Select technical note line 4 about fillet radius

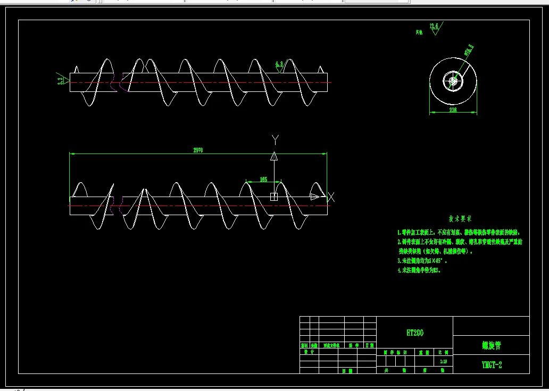(x=419, y=270)
